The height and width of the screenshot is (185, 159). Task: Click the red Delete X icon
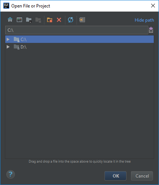[59, 20]
